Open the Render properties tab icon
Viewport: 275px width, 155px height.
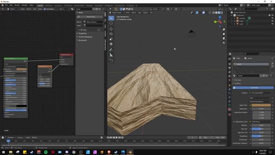pos(229,64)
